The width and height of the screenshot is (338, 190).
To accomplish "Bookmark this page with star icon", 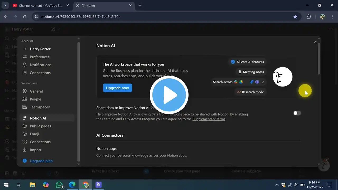I will 295,17.
